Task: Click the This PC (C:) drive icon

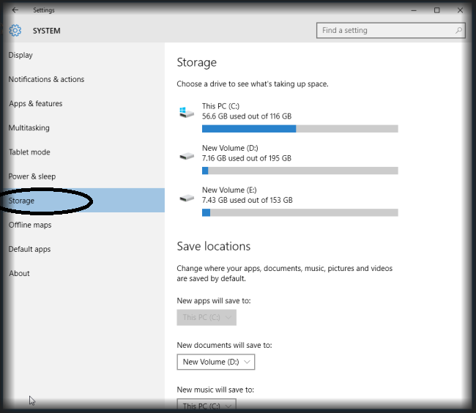Action: click(187, 112)
